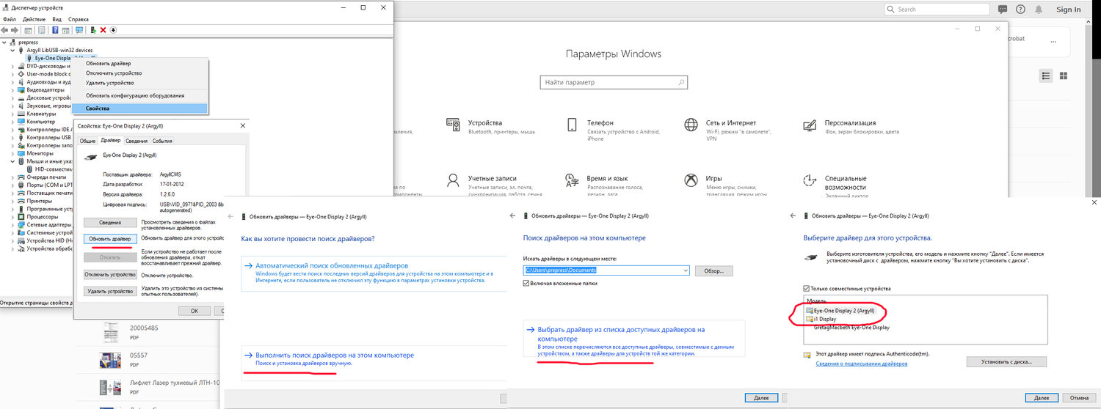
Task: Expand the Процессоры tree node
Action: point(12,217)
